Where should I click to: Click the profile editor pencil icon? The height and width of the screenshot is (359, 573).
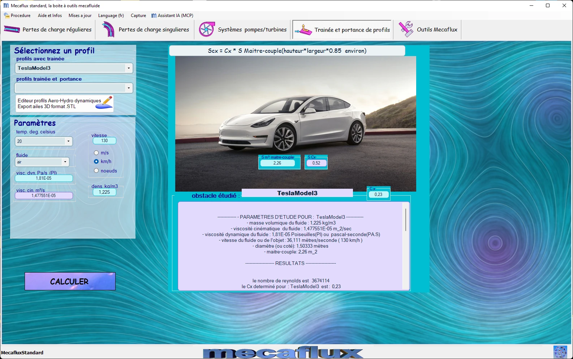(x=104, y=102)
